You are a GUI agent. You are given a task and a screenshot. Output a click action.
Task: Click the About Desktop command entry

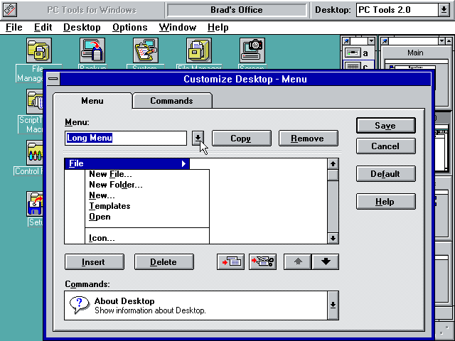pos(196,305)
